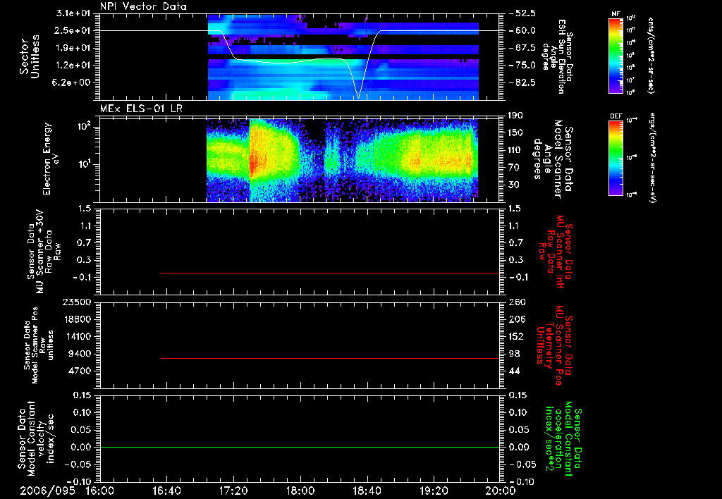The height and width of the screenshot is (499, 722).
Task: Click the "4700" scanner position tick
Action: point(79,371)
